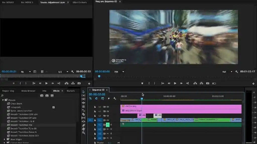Toggle track output eye for V1
The image size is (257, 144).
point(108,120)
